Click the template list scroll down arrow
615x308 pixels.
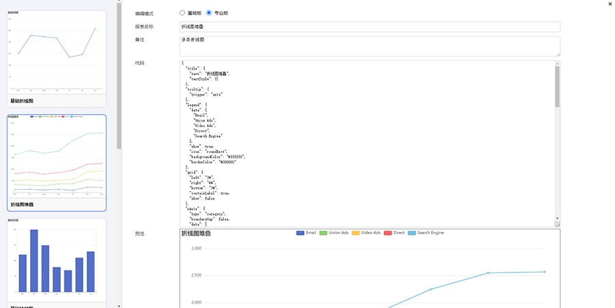coord(119,306)
